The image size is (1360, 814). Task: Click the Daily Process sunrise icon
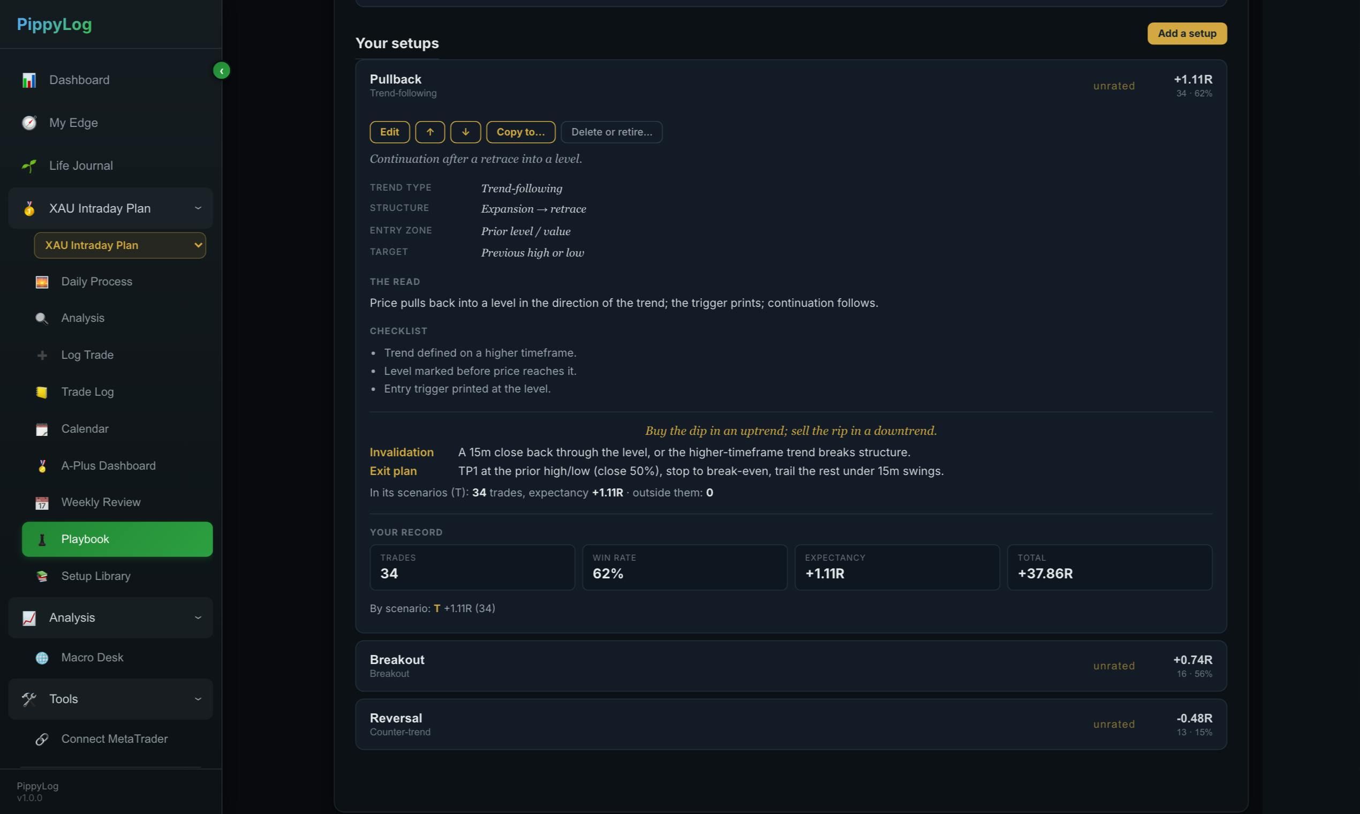pos(42,282)
